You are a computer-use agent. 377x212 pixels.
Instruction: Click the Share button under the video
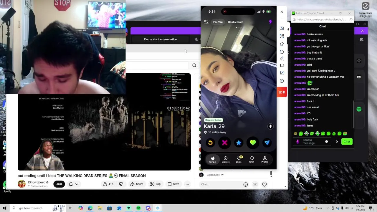[x=137, y=184]
